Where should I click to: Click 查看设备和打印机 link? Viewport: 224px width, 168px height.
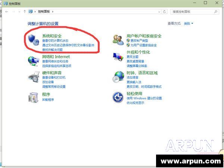point(54,77)
